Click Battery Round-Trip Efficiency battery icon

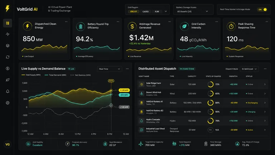pos(81,27)
